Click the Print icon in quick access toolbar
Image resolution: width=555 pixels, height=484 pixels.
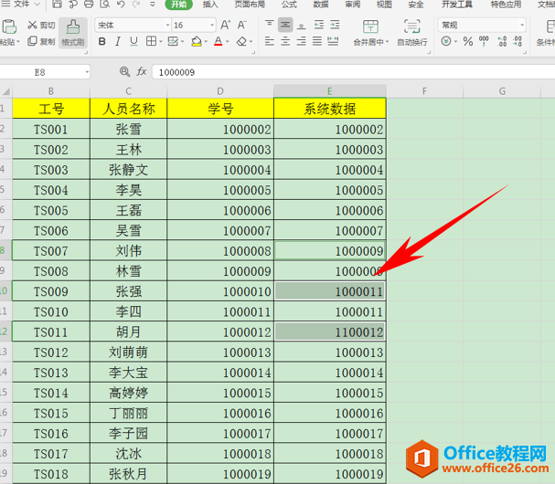pos(89,5)
